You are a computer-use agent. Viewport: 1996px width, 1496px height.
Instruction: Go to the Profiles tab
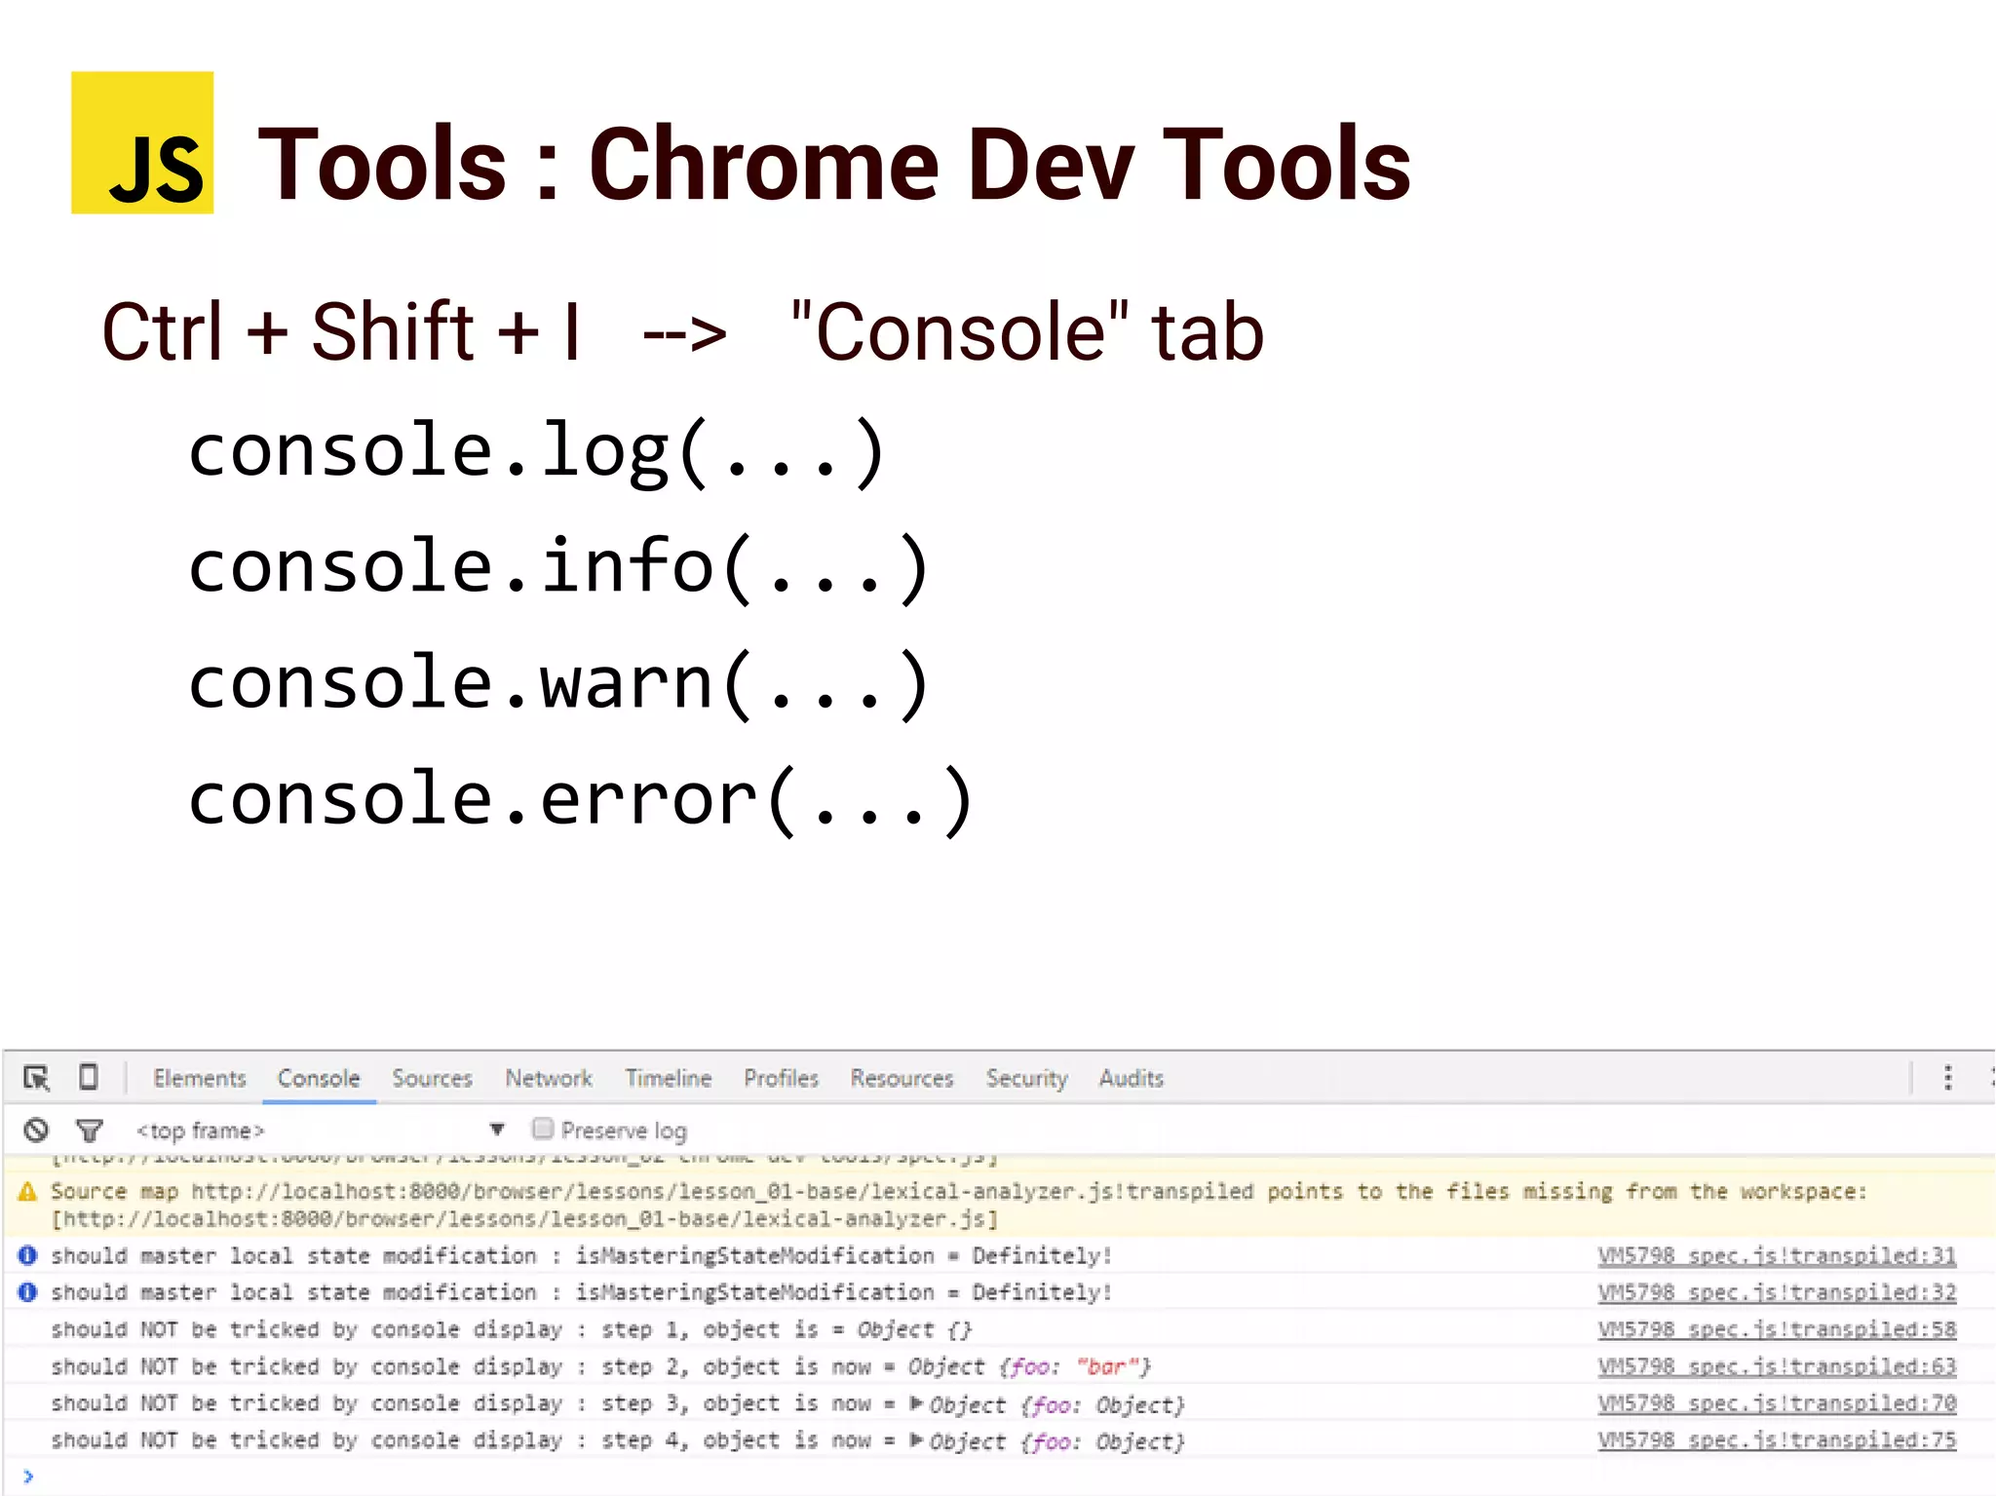(781, 1078)
